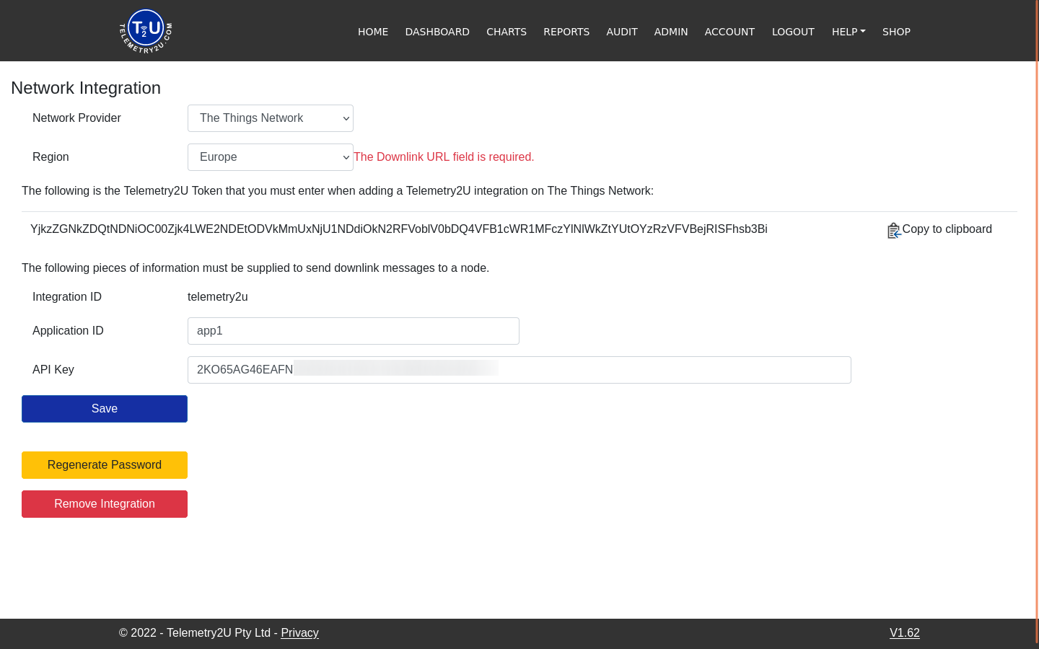Click the Telemetry2U logo

pyautogui.click(x=145, y=30)
